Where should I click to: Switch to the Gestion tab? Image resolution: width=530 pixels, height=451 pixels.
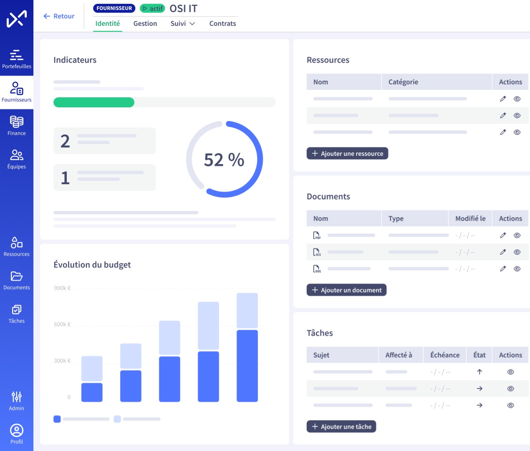(x=145, y=24)
